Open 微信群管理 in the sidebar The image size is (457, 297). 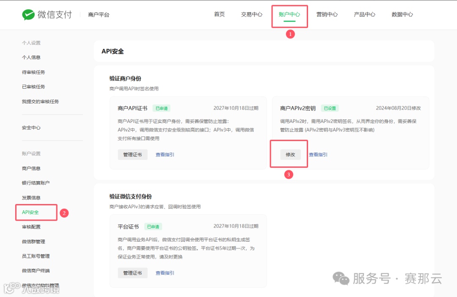coord(33,242)
